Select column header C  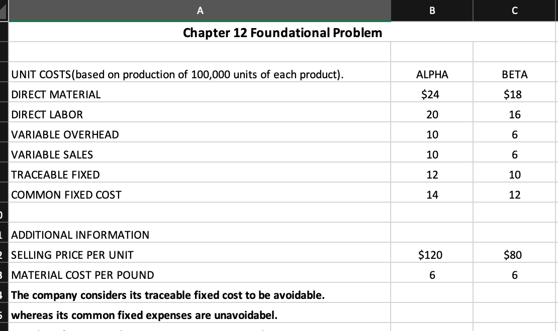click(514, 10)
